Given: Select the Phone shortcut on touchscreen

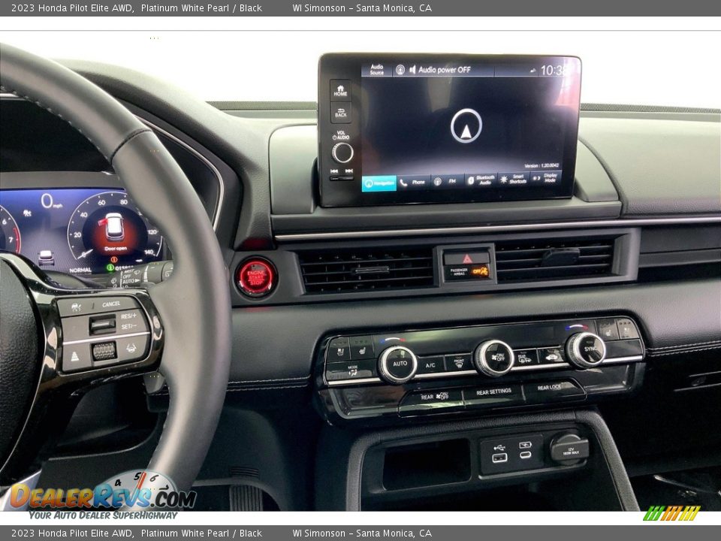Looking at the screenshot, I should pyautogui.click(x=413, y=182).
